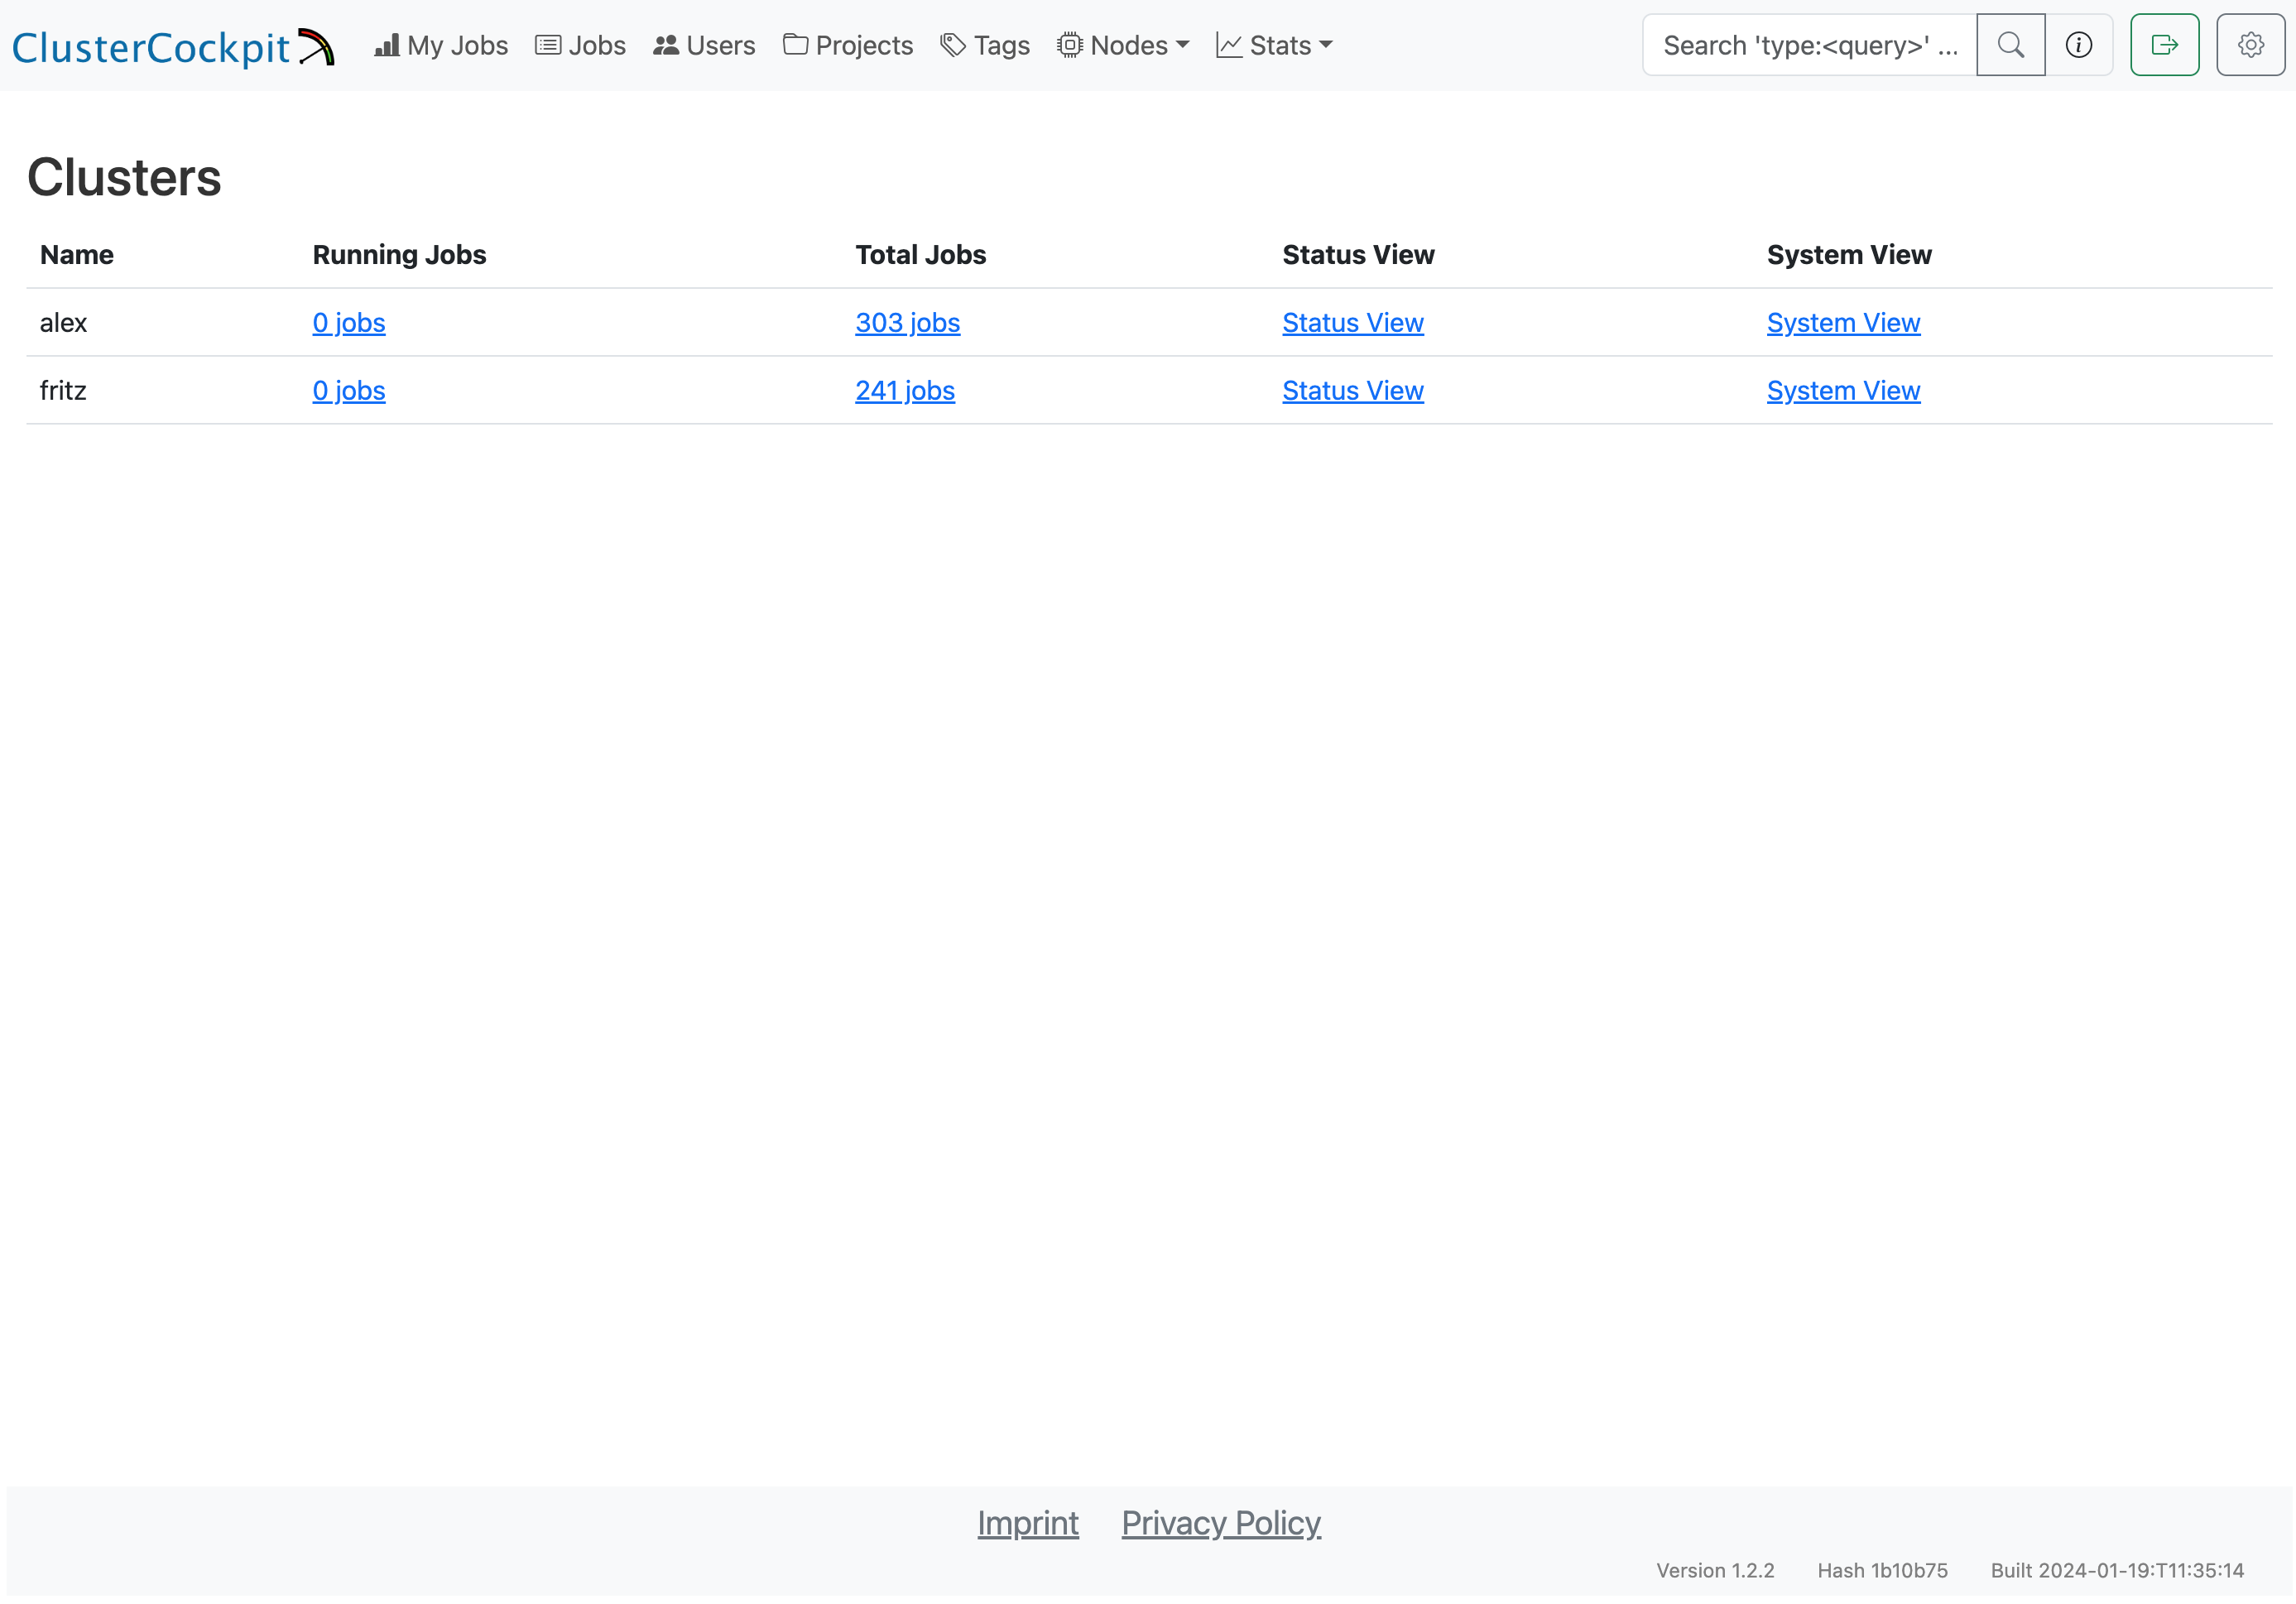Open Status View for alex cluster
This screenshot has width=2296, height=1604.
click(x=1352, y=323)
